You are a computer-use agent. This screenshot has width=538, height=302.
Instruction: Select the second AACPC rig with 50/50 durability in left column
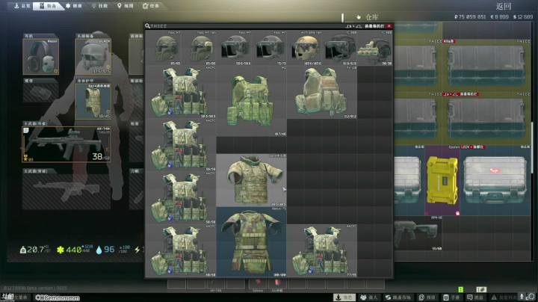coord(181,145)
